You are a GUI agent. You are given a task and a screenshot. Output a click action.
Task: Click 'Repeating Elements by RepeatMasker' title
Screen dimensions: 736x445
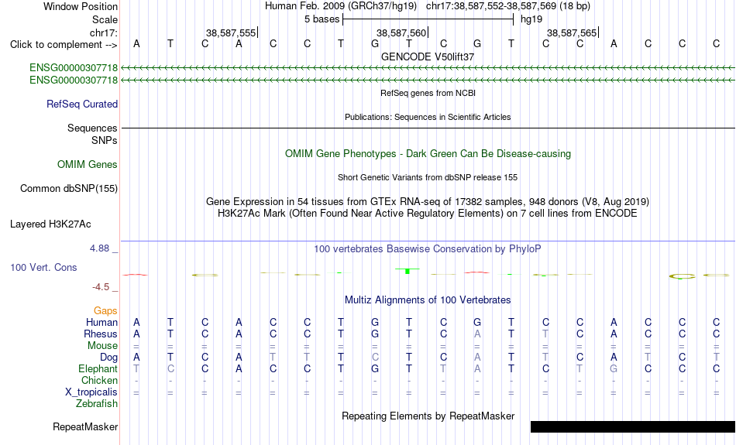tap(428, 416)
